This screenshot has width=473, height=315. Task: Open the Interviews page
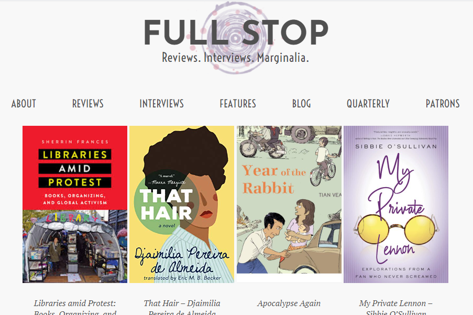click(x=161, y=104)
